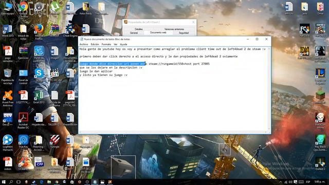The width and height of the screenshot is (329, 185).
Task: Select the Papelera de reciclaje icon
Action: point(8,77)
